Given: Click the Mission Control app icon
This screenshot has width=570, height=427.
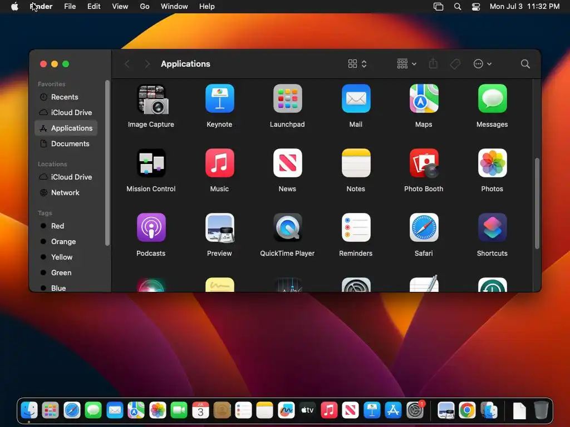Looking at the screenshot, I should 151,163.
